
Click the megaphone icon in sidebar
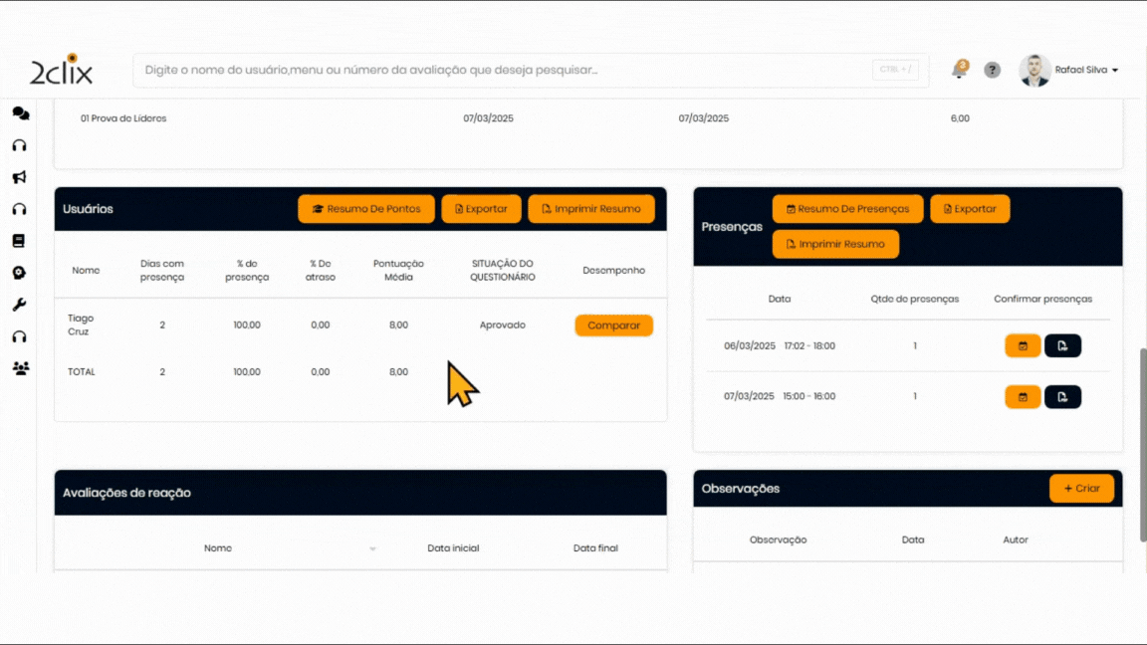click(x=19, y=177)
